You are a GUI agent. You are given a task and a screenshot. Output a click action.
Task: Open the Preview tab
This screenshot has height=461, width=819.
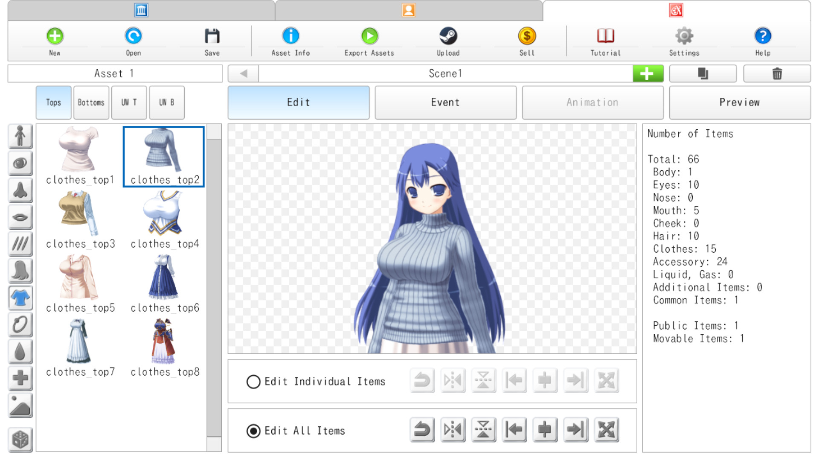click(x=740, y=102)
